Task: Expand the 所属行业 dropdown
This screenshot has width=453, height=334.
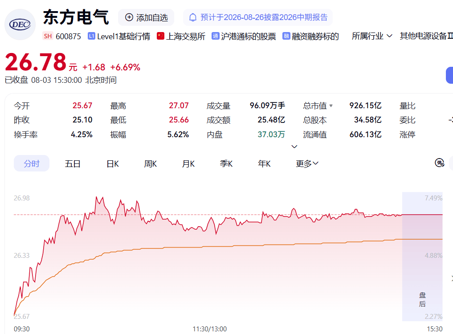Action: point(372,36)
